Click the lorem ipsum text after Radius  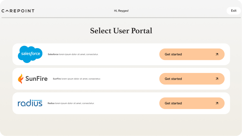pyautogui.click(x=75, y=103)
